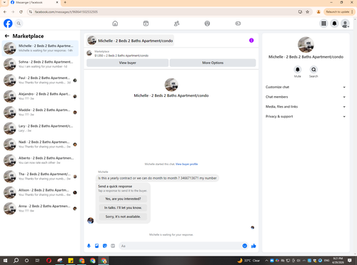Open the Facebook menu grid icon

point(323,24)
